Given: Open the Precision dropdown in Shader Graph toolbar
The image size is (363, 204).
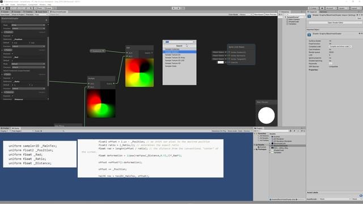Looking at the screenshot, I should coord(41,14).
